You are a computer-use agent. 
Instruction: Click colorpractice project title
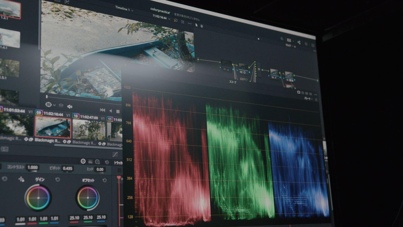pyautogui.click(x=160, y=10)
